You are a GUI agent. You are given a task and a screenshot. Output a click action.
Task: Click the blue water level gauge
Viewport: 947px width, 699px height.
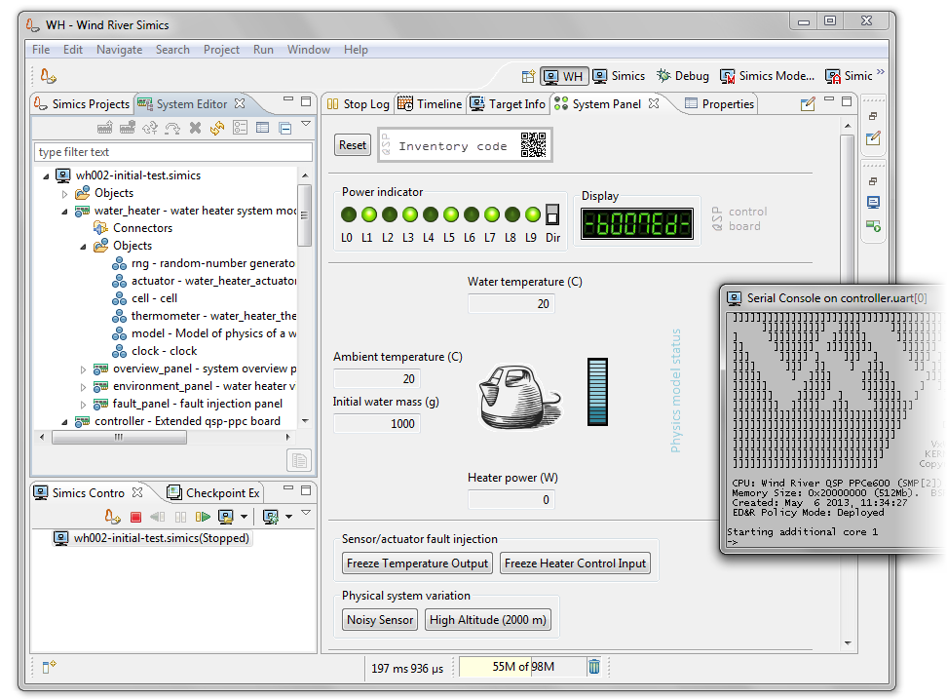(x=596, y=391)
